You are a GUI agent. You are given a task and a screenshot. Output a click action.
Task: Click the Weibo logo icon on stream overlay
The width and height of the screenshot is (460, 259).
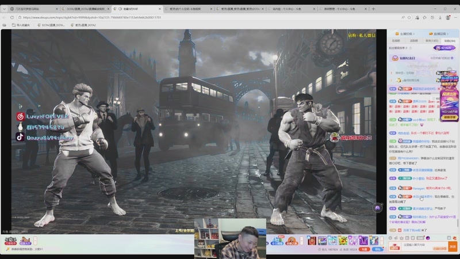pyautogui.click(x=20, y=117)
